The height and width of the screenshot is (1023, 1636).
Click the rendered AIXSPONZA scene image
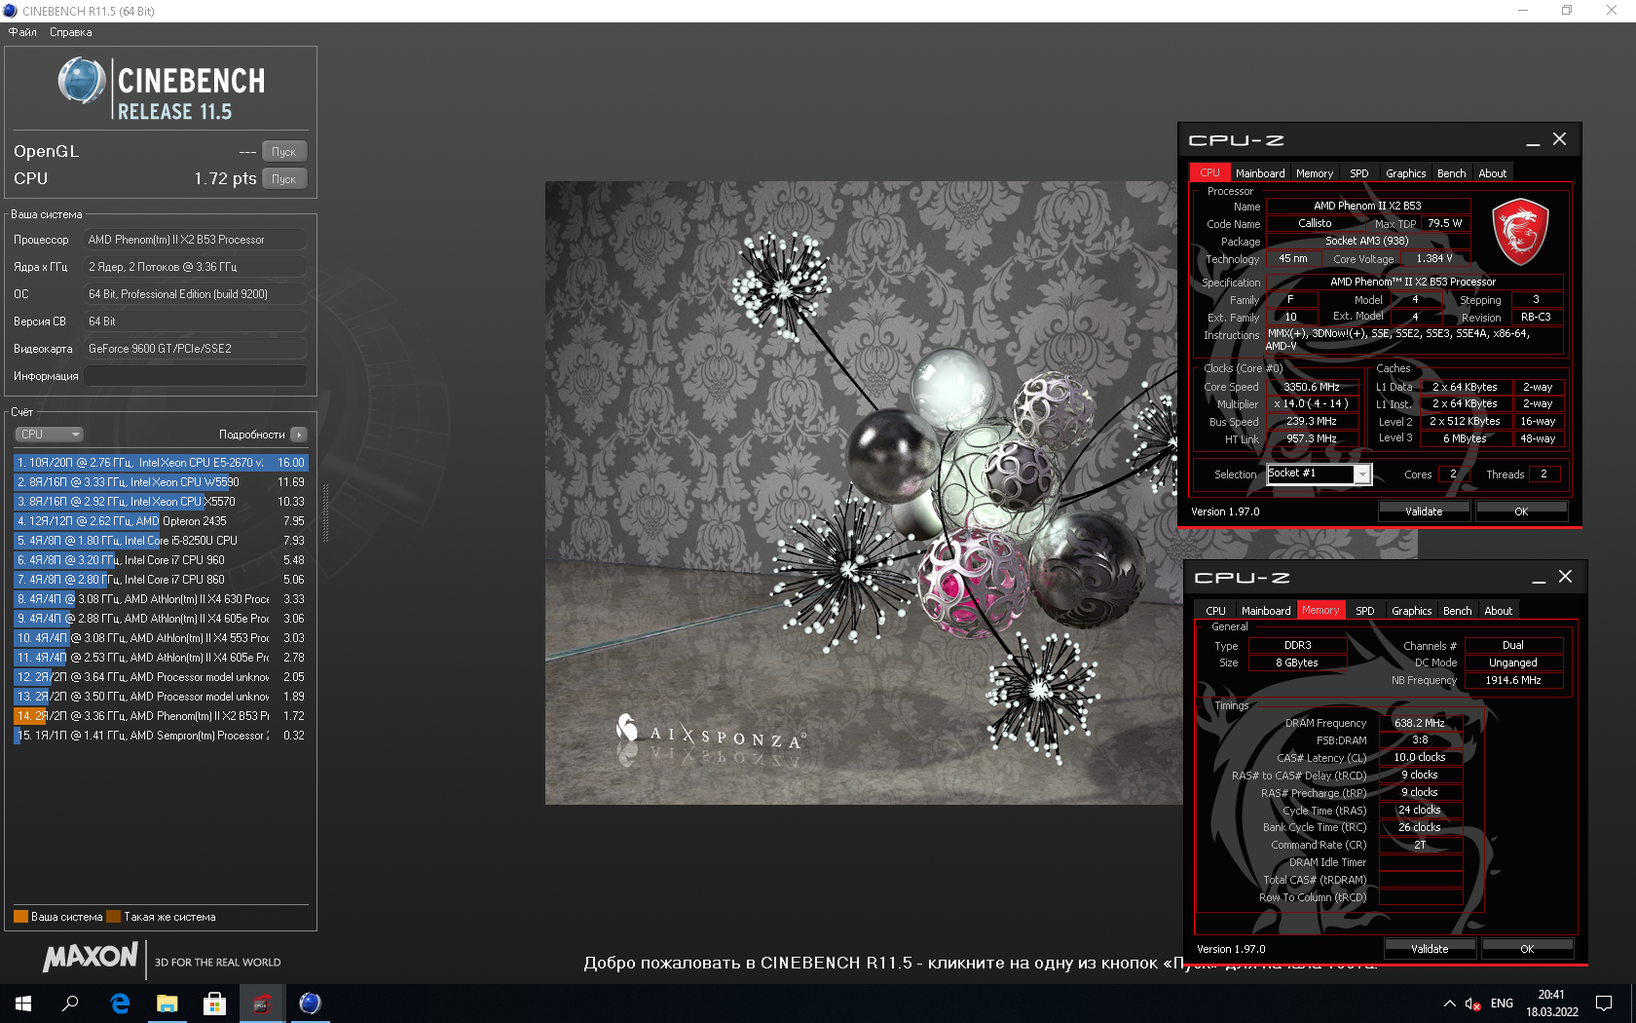pyautogui.click(x=861, y=492)
